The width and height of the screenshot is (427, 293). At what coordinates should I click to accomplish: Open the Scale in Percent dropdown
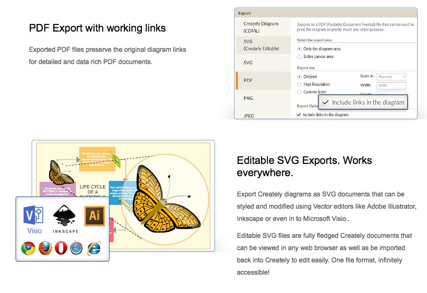(391, 77)
